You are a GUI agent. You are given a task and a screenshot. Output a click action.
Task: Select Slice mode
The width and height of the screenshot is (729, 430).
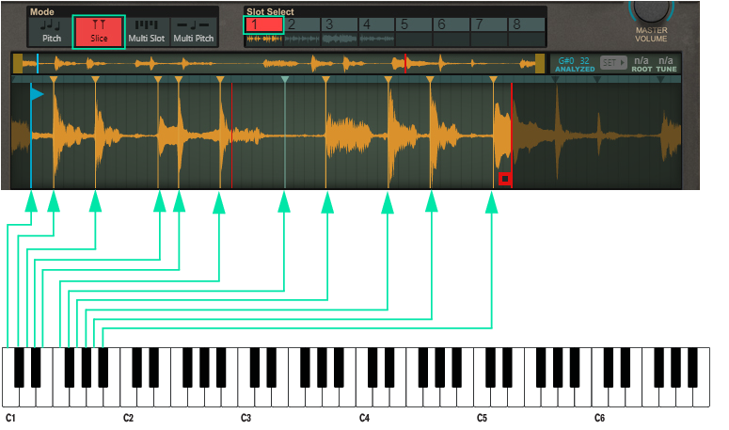tap(99, 32)
